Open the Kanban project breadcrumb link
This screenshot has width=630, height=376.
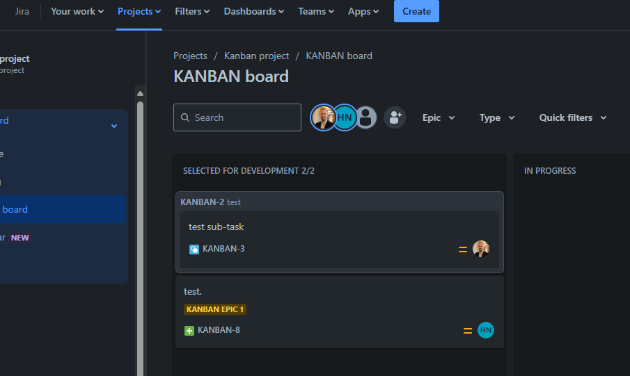(256, 56)
